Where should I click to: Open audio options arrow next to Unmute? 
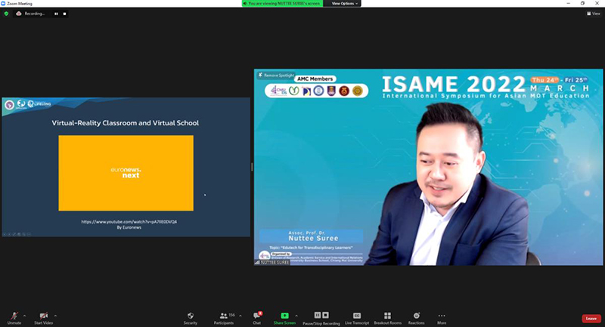pyautogui.click(x=25, y=316)
